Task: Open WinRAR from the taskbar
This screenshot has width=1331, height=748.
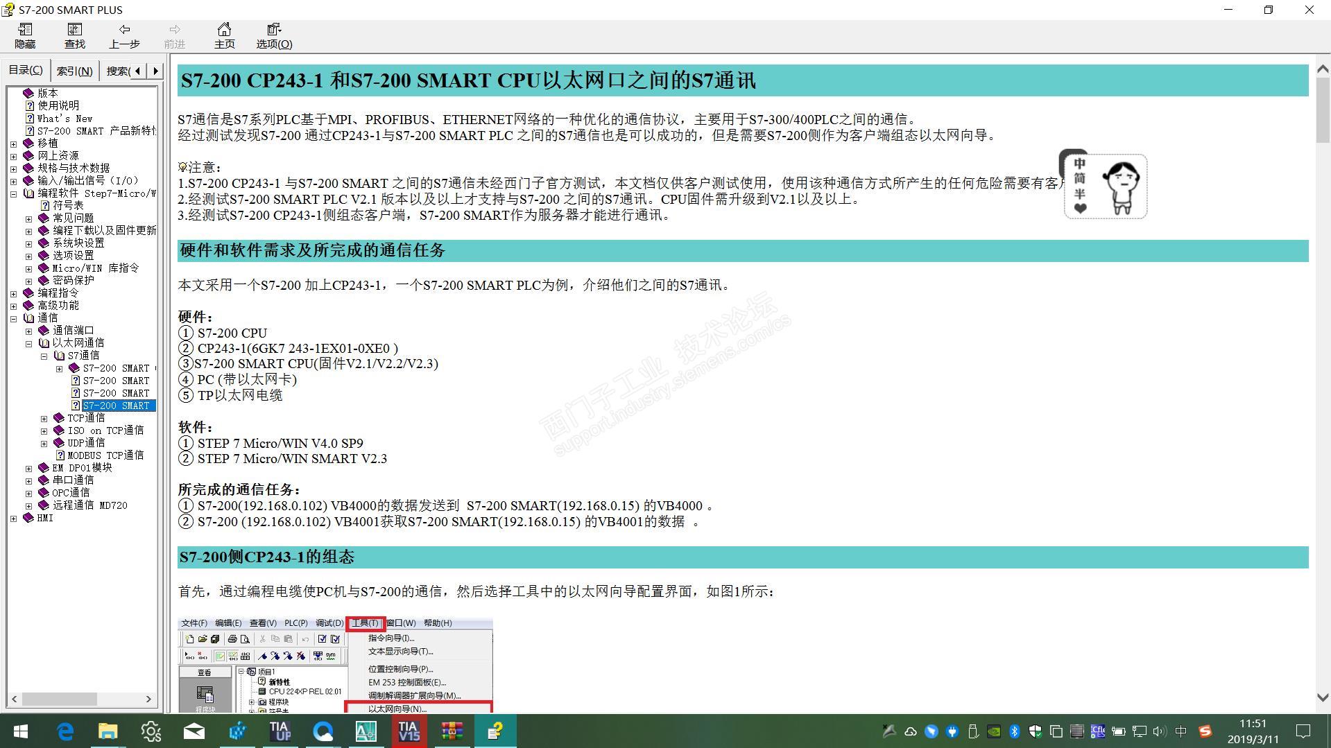Action: [452, 731]
